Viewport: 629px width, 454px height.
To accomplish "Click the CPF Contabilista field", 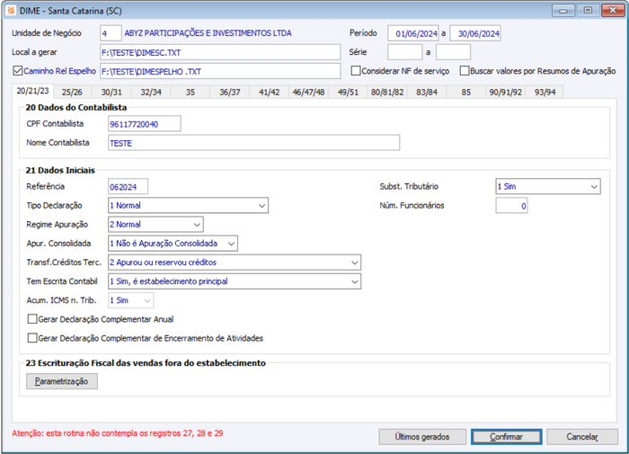I will point(145,124).
